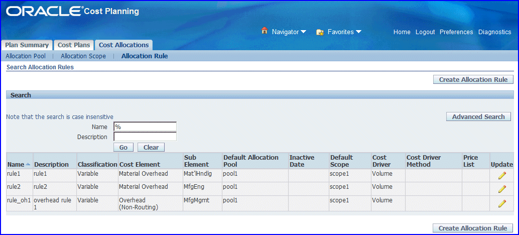Focus the Name search field
This screenshot has height=235, width=519.
145,127
